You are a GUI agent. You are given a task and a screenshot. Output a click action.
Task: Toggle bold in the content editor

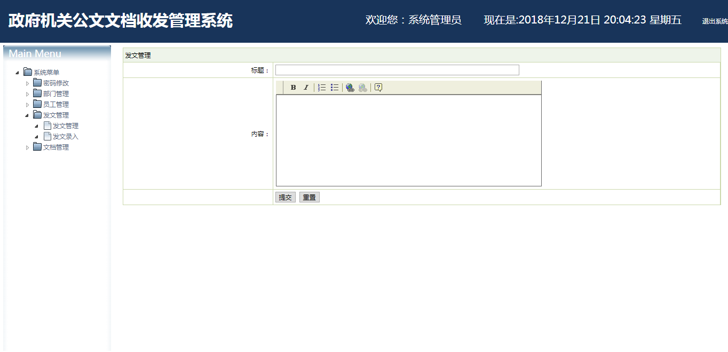tap(293, 88)
